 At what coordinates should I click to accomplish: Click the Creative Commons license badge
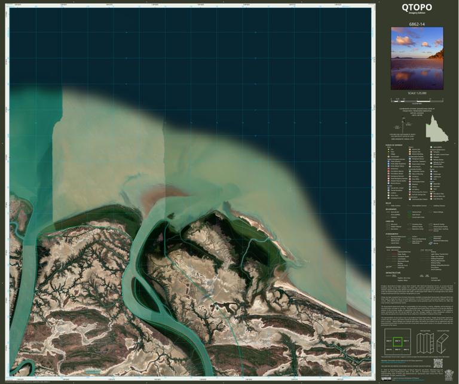click(386, 379)
